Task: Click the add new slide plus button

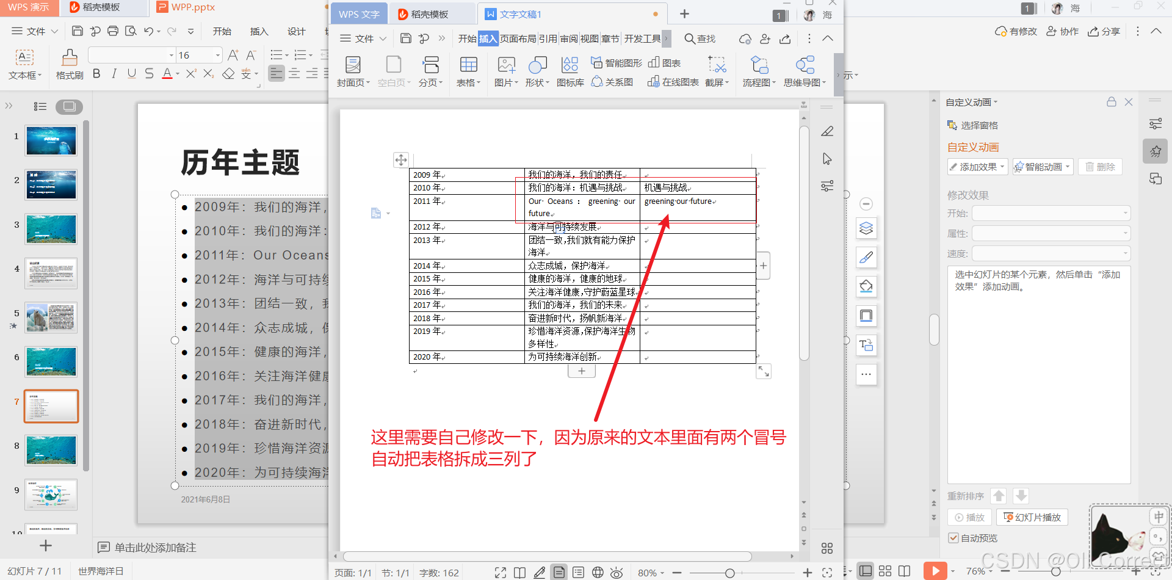Action: point(46,545)
